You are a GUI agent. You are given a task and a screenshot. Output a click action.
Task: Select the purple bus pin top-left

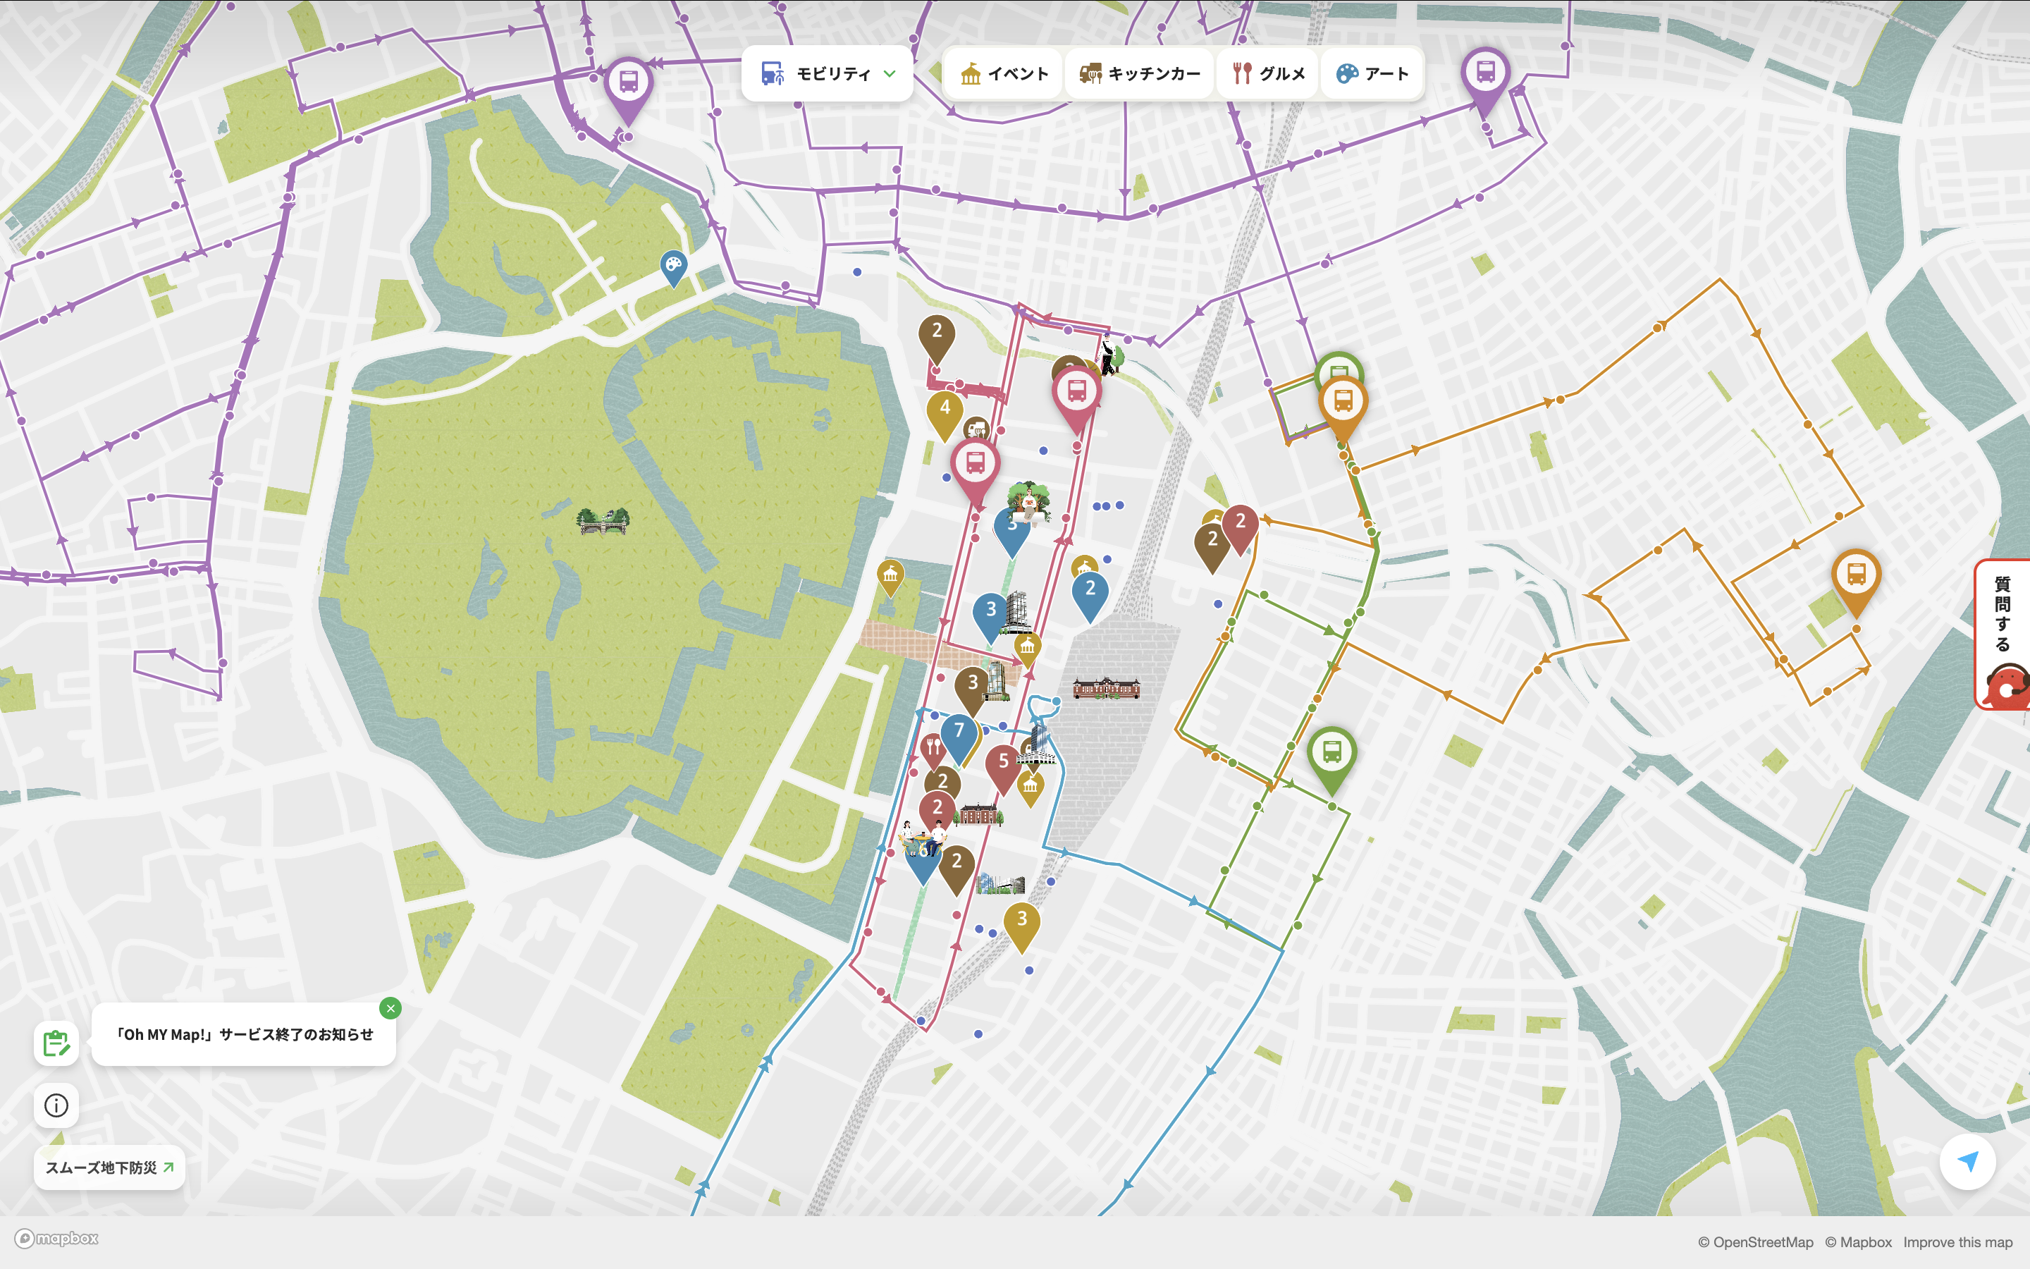point(628,89)
